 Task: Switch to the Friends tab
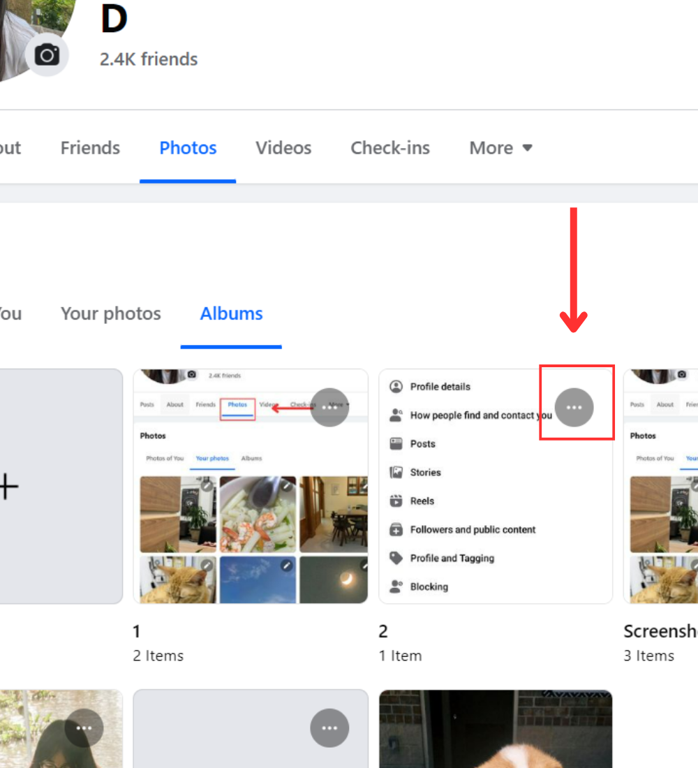[x=90, y=148]
